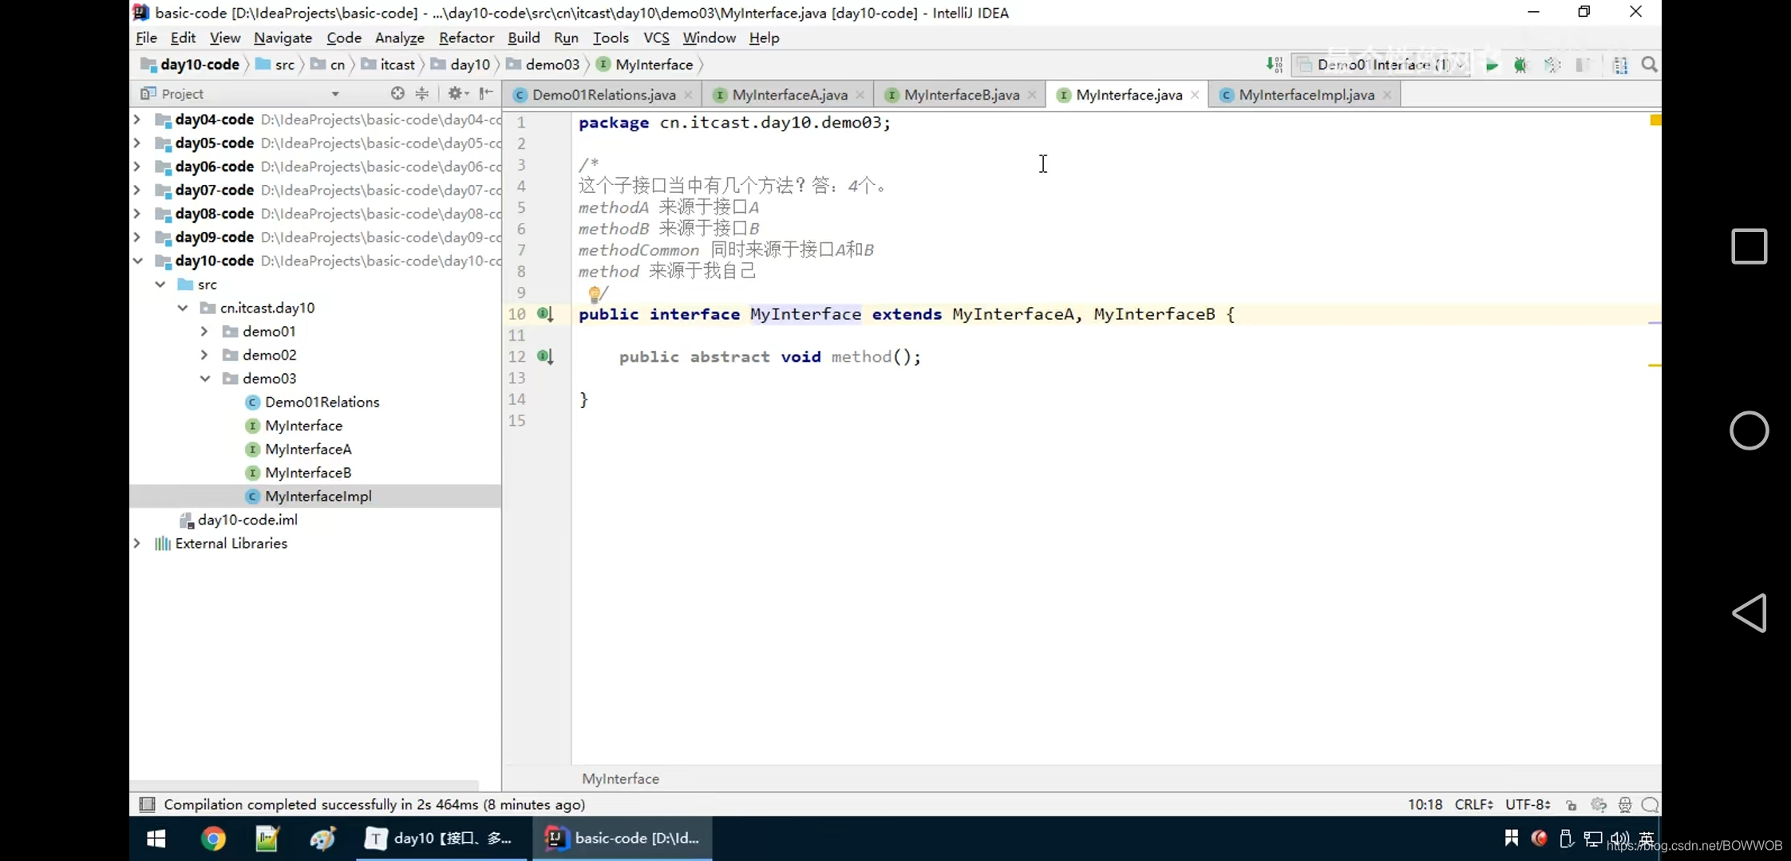
Task: Click the USB safely remove tray icon
Action: click(x=1566, y=839)
